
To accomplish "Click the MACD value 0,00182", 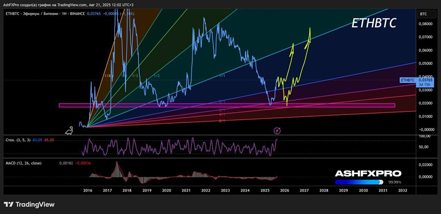I will 65,163.
